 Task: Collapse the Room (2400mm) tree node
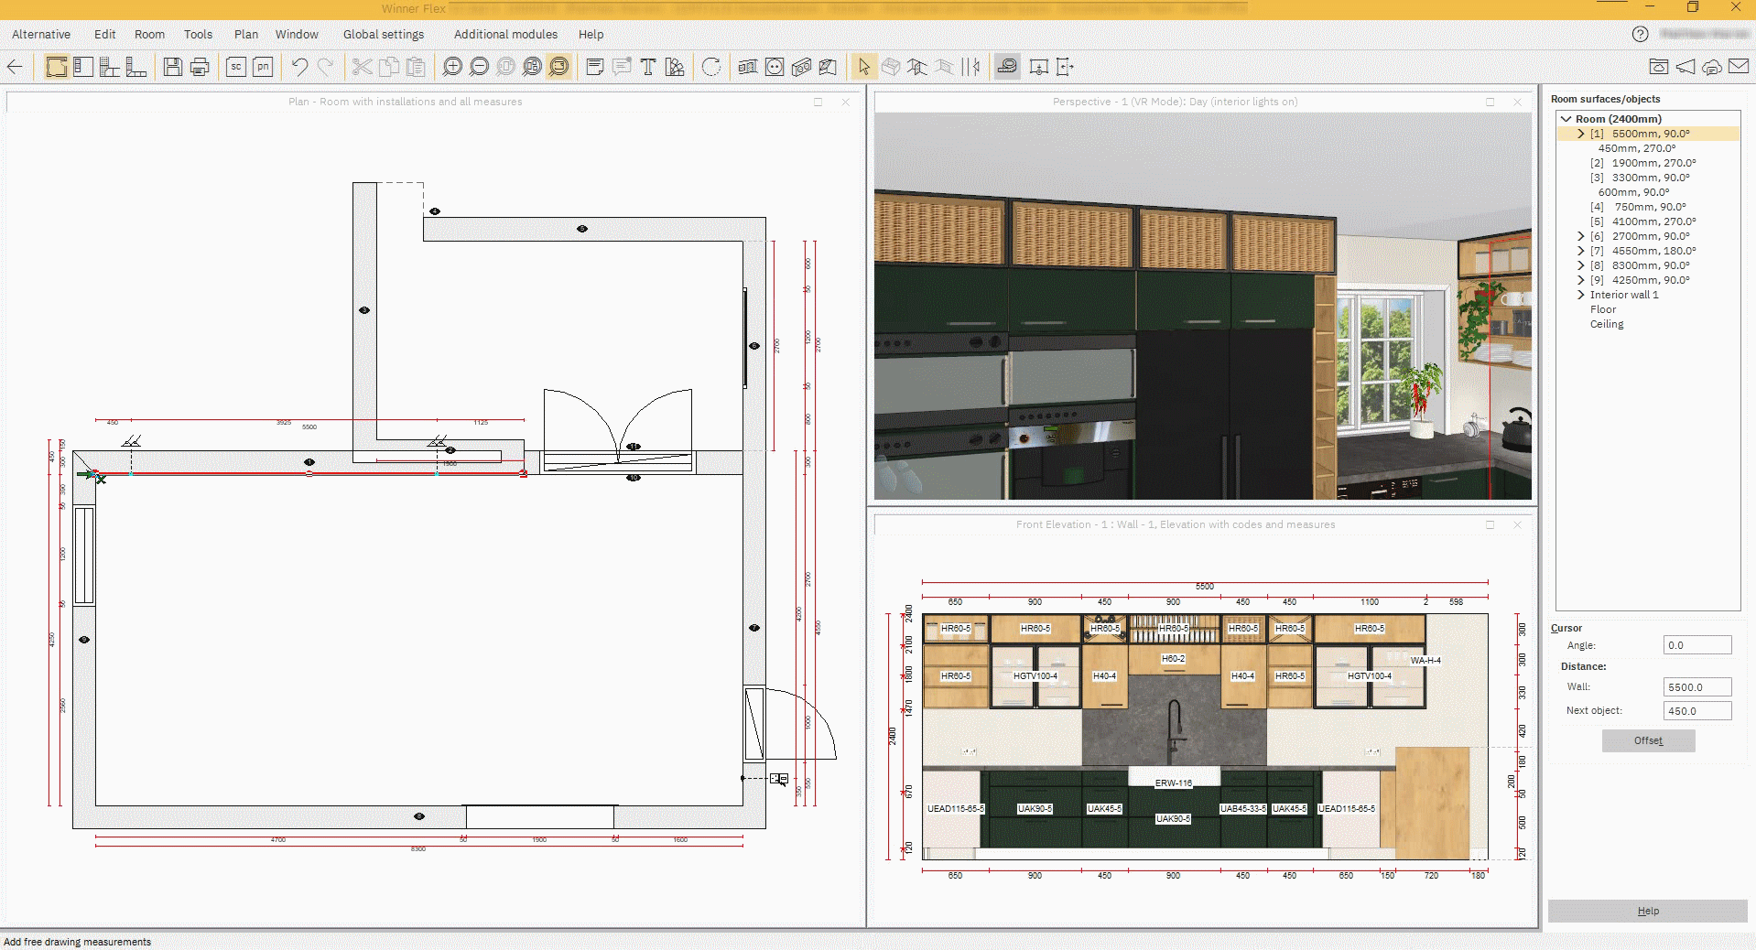1566,119
